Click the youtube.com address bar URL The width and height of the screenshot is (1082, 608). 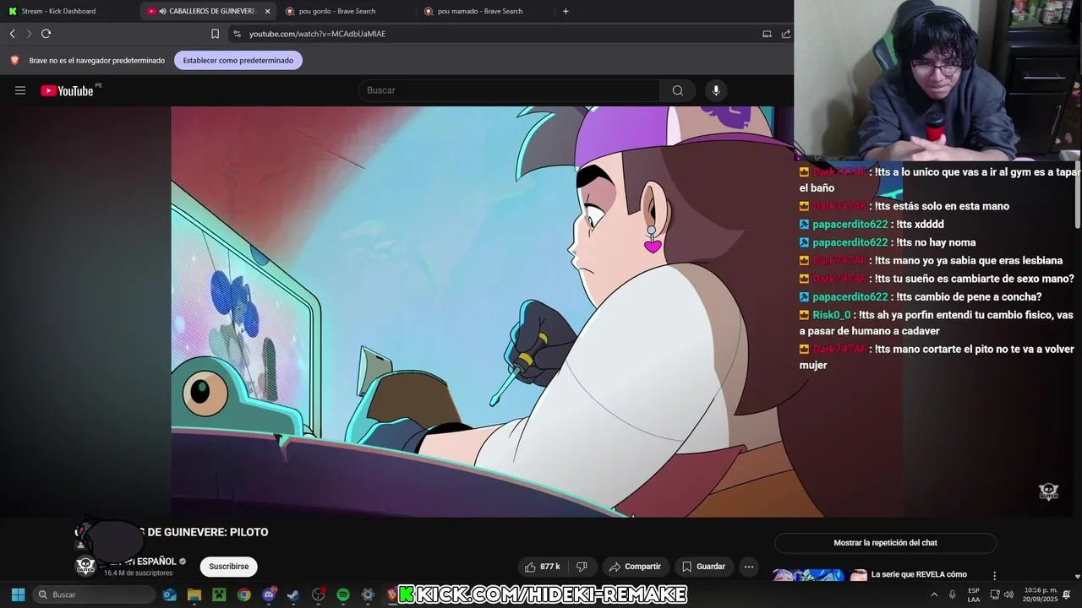[317, 34]
